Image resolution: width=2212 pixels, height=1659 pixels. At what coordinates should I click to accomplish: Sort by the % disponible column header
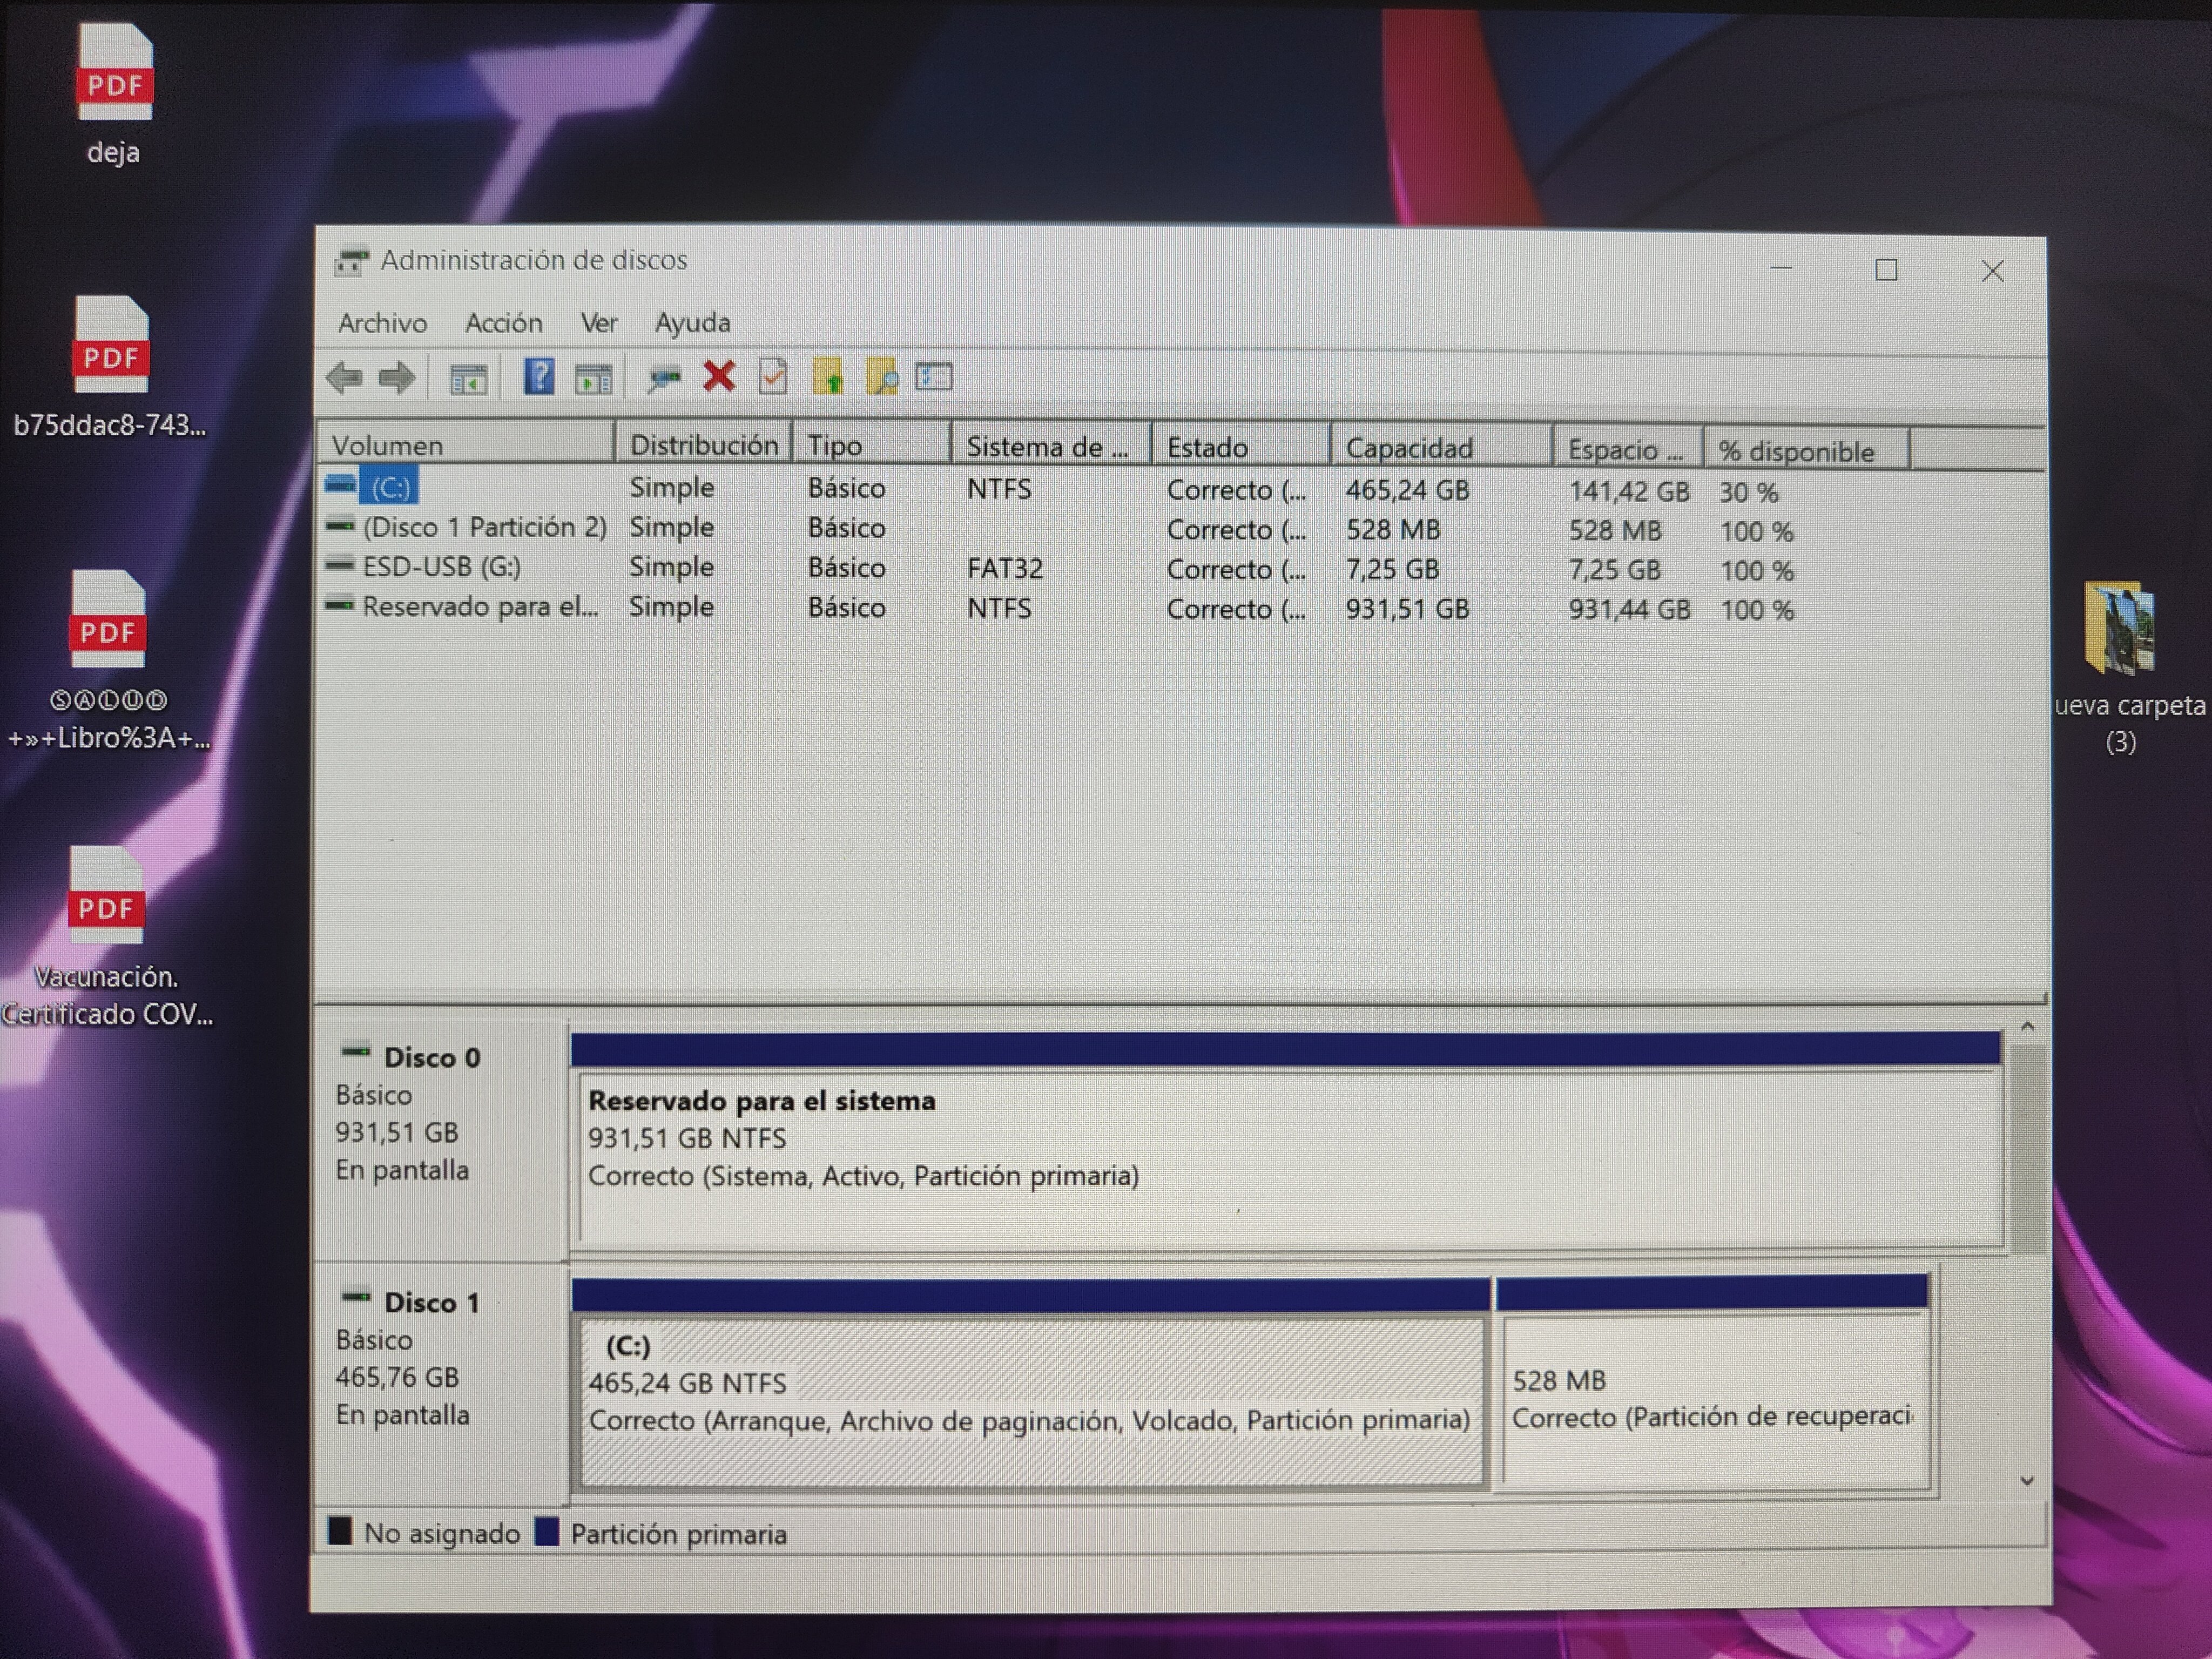click(1807, 451)
